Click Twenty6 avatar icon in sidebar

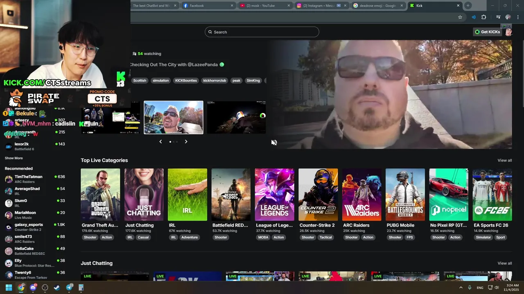click(x=9, y=275)
